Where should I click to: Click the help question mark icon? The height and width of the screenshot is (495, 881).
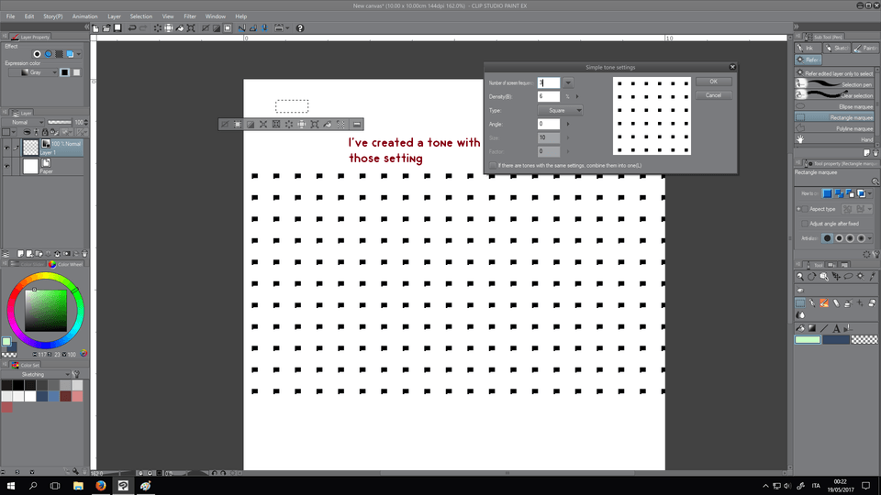click(300, 28)
